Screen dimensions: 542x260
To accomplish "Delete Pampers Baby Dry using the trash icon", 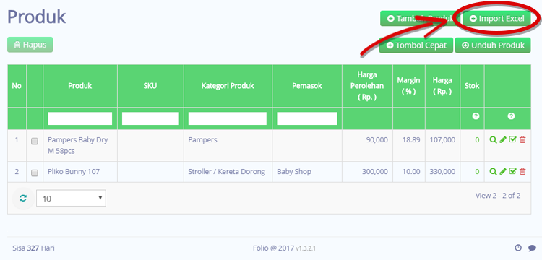I will click(x=522, y=140).
